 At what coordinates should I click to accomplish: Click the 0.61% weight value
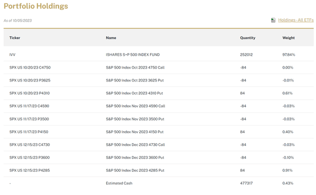(x=287, y=93)
